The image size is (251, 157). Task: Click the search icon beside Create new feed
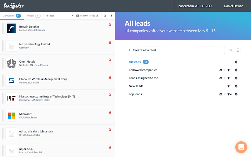[x=231, y=50]
